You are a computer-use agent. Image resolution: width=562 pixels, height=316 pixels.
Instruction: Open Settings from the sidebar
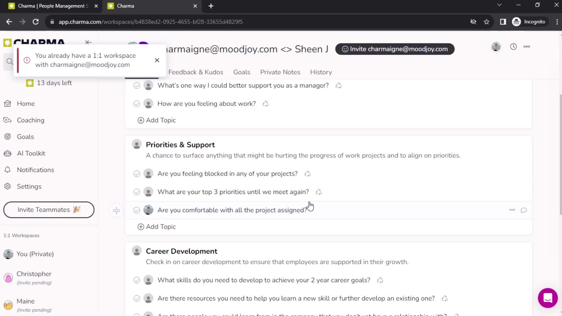tap(29, 186)
